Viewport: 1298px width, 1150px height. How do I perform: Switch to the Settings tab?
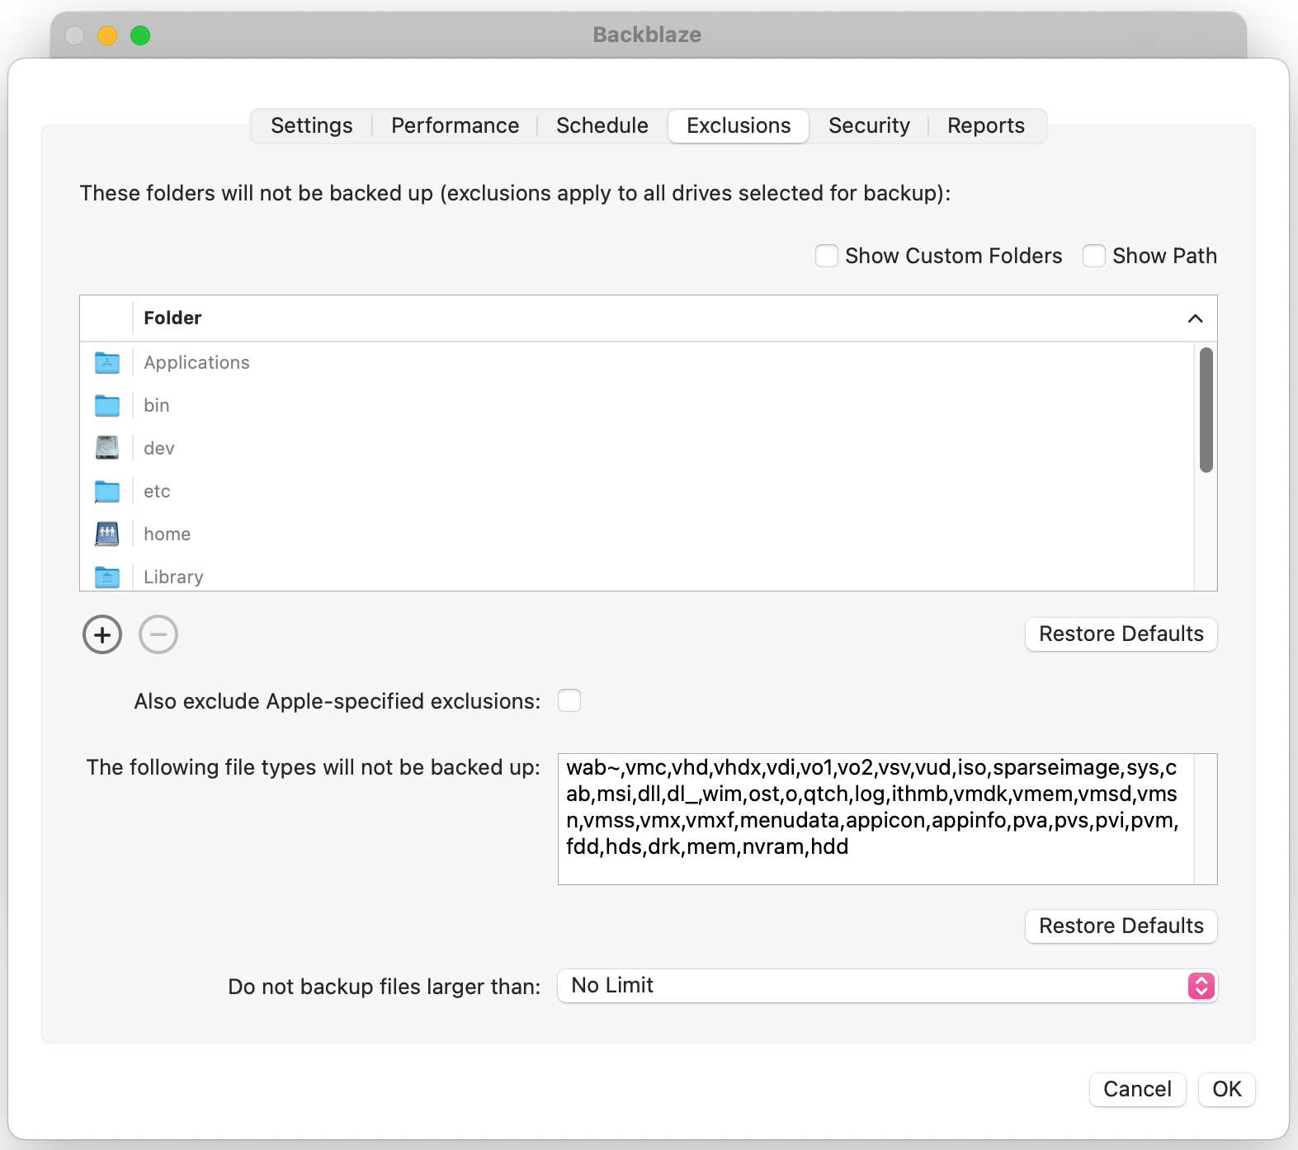tap(312, 125)
